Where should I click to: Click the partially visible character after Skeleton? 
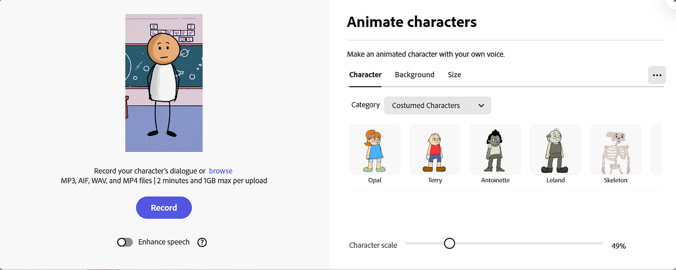point(656,149)
